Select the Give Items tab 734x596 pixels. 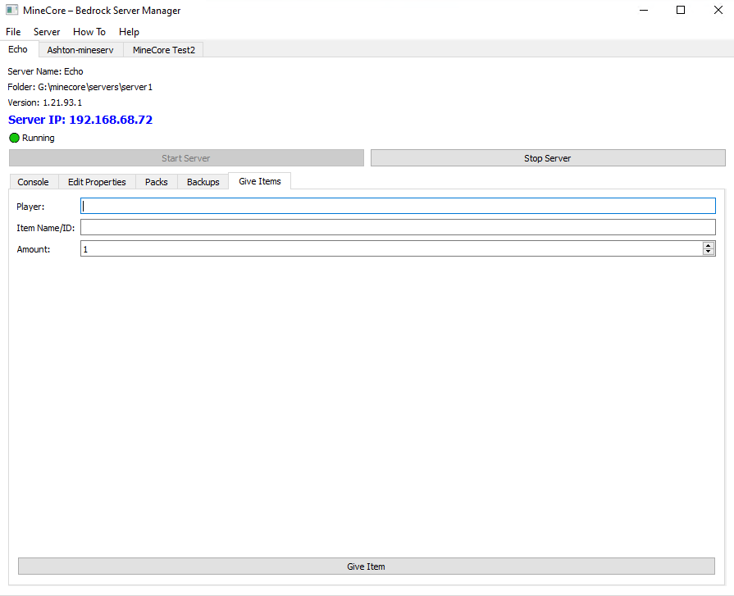click(260, 181)
